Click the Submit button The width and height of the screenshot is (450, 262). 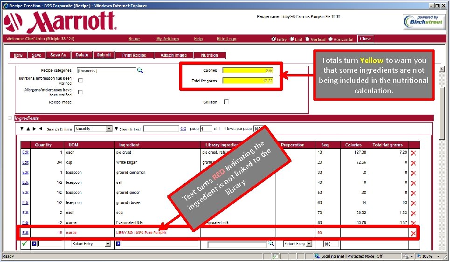point(104,55)
